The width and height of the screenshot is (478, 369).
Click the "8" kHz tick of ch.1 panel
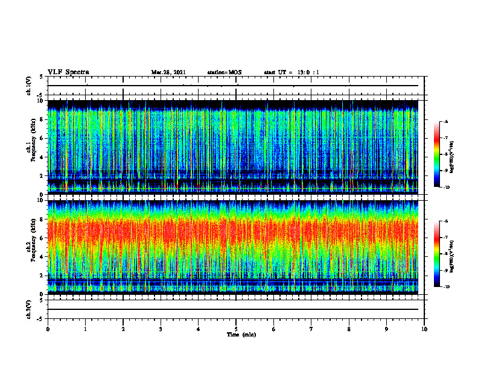(x=42, y=119)
